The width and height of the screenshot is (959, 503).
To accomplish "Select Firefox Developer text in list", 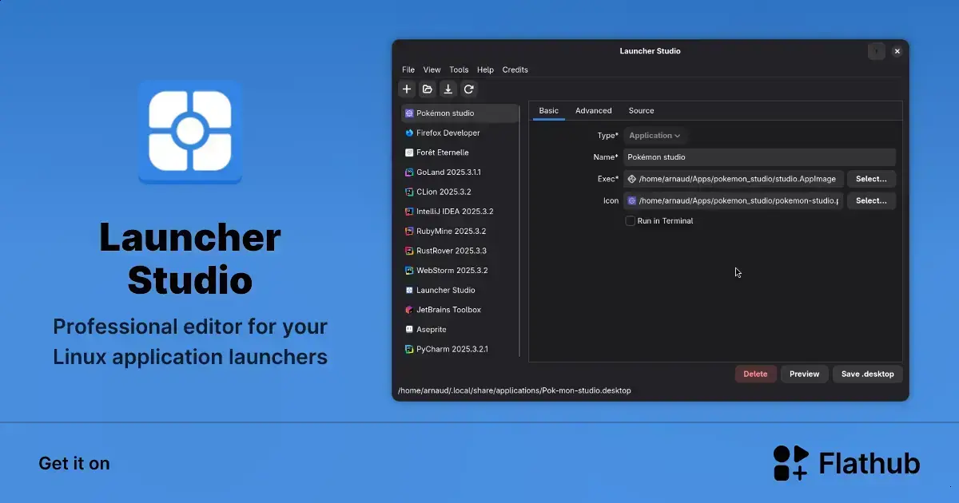I will [448, 133].
